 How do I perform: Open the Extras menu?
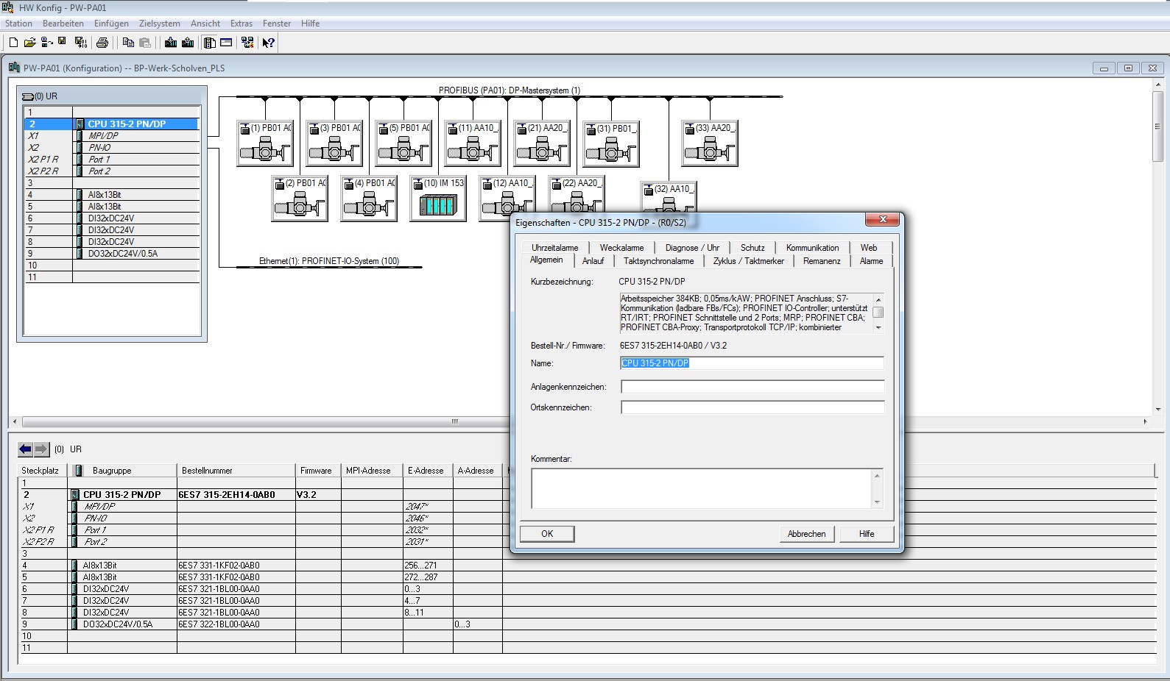tap(241, 24)
